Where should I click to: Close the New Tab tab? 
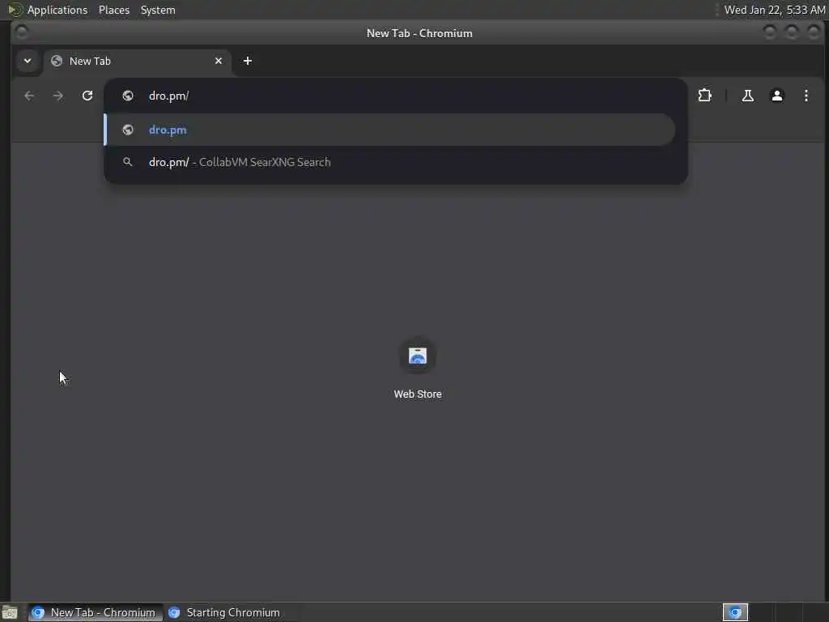point(219,61)
